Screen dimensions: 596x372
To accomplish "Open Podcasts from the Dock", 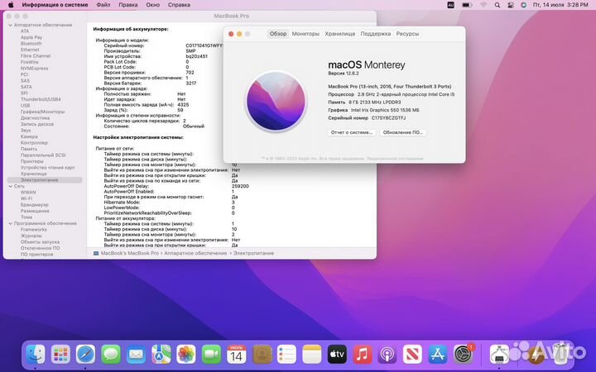I will [387, 355].
